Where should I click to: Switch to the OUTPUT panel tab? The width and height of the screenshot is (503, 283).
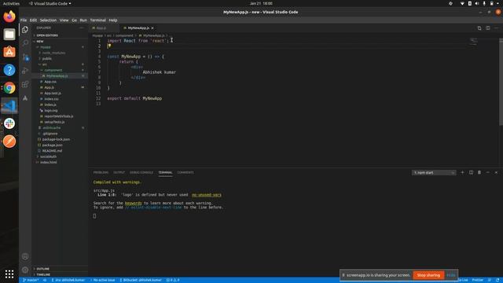[119, 173]
